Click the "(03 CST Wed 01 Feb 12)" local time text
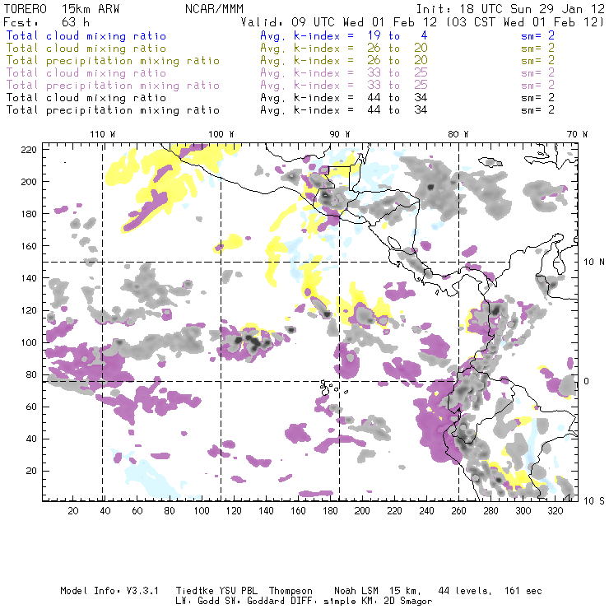This screenshot has height=609, width=609. pyautogui.click(x=525, y=22)
